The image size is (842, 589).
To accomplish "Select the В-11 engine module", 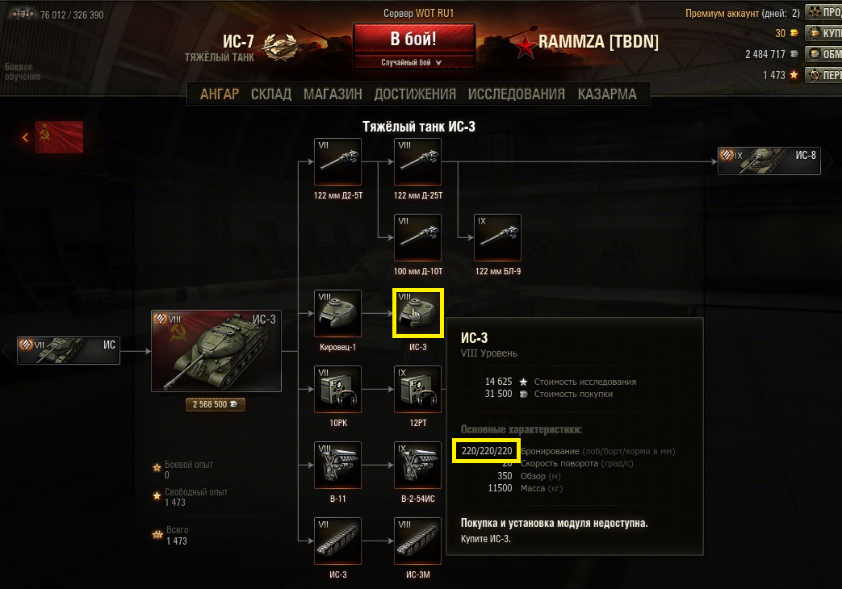I will point(337,465).
